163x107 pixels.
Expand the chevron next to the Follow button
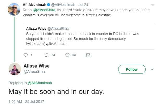point(153,69)
